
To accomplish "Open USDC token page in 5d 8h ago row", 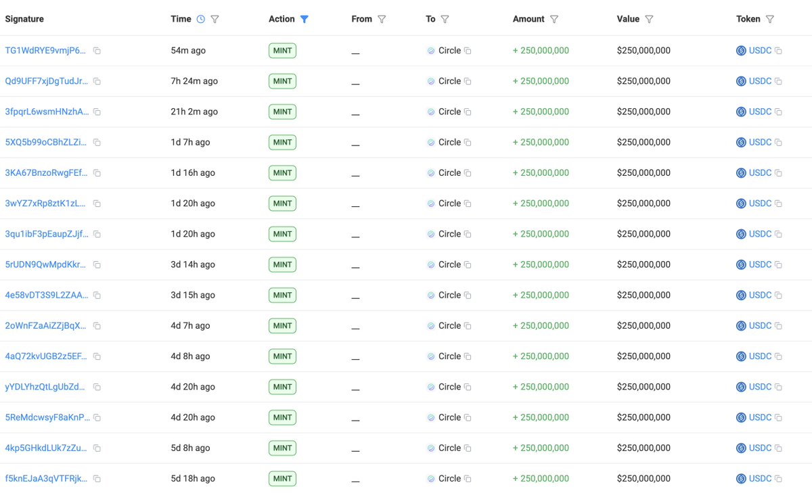I will coord(760,448).
